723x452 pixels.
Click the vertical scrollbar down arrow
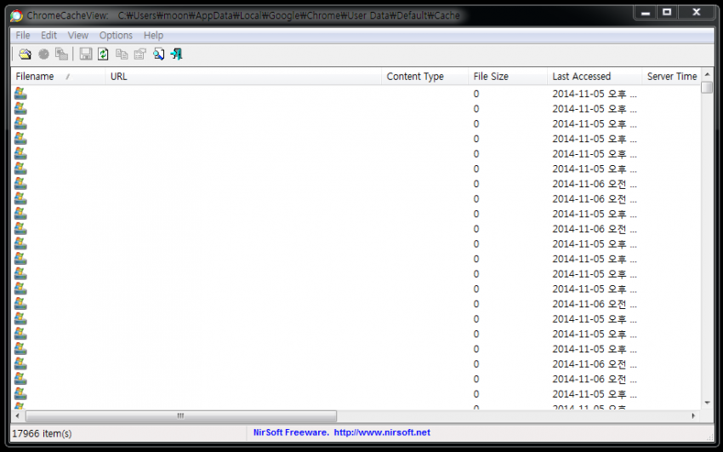tap(707, 402)
